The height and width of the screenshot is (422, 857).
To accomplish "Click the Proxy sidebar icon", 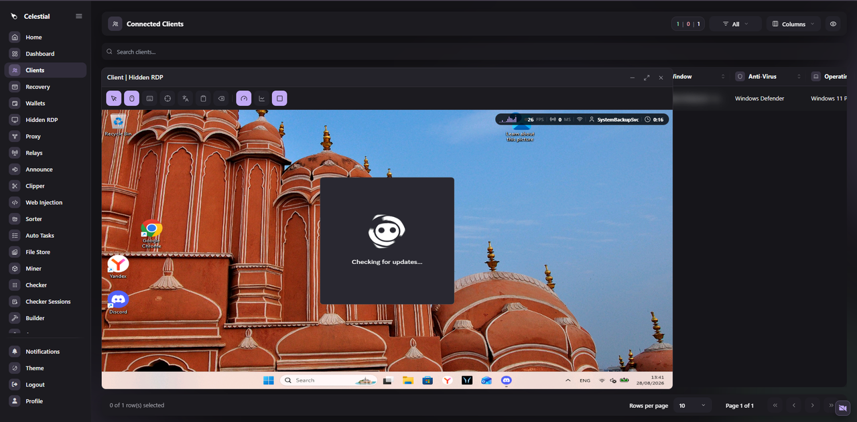I will tap(15, 137).
